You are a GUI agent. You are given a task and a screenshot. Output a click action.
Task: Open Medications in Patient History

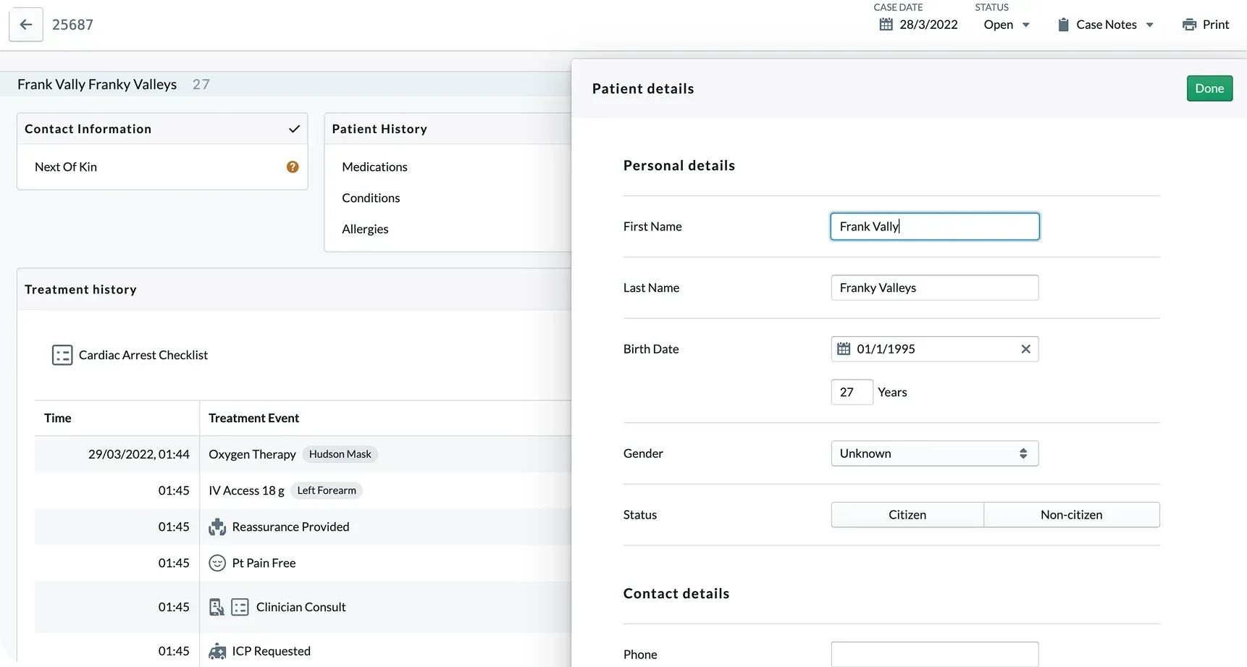[x=374, y=167]
